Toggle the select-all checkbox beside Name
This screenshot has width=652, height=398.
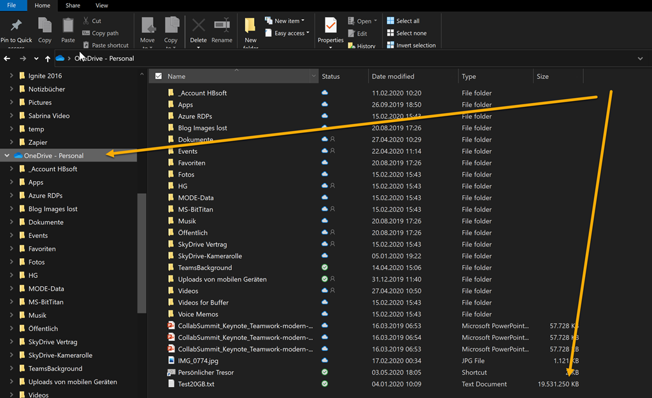click(x=159, y=76)
